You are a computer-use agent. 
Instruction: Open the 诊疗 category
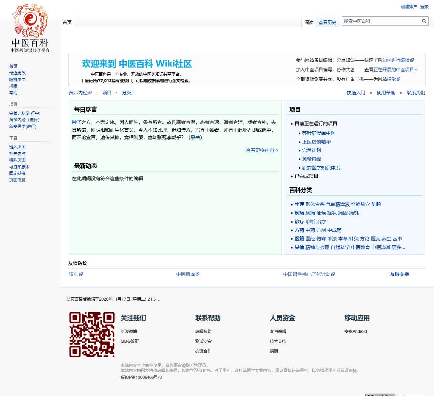[x=299, y=222]
